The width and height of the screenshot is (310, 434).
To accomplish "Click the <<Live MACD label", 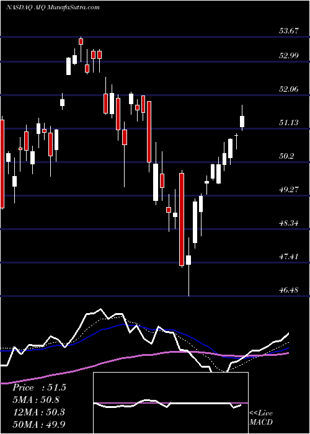I will 261,417.
